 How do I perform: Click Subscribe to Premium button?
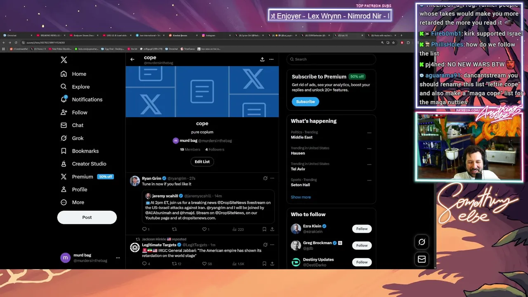tap(305, 101)
